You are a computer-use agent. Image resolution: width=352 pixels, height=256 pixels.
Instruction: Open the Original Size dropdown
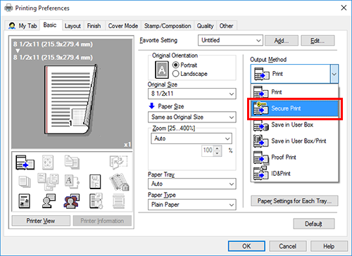click(x=192, y=94)
